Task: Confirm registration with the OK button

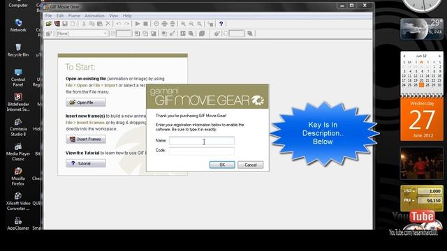Action: point(222,165)
